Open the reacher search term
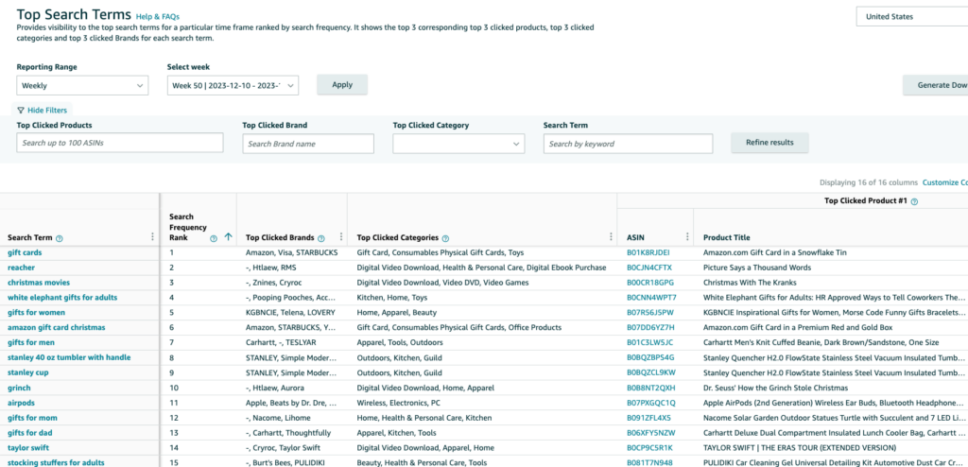The image size is (968, 467). (21, 268)
